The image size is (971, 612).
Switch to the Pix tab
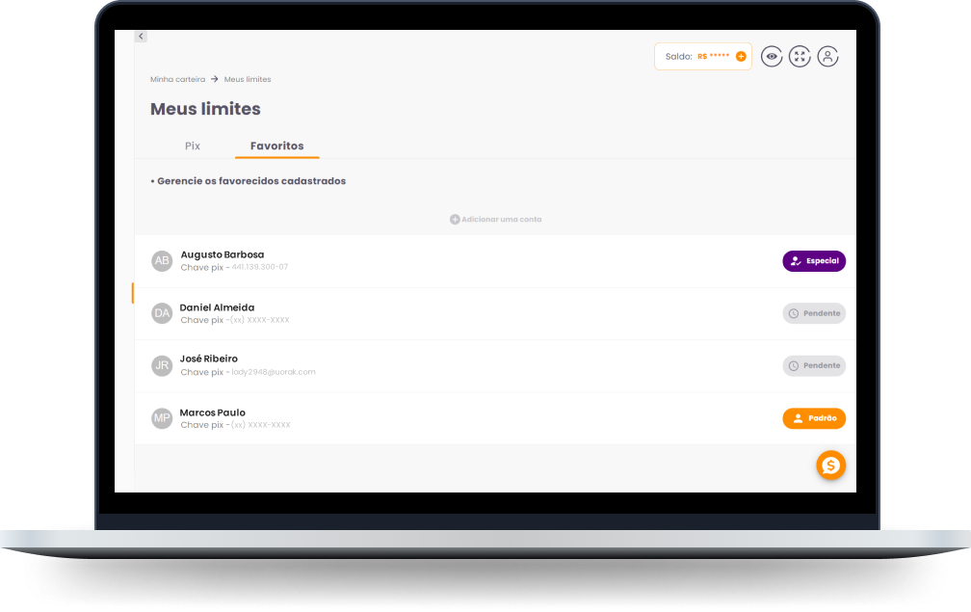[193, 146]
